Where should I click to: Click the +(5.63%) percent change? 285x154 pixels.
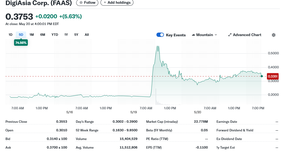coord(71,16)
